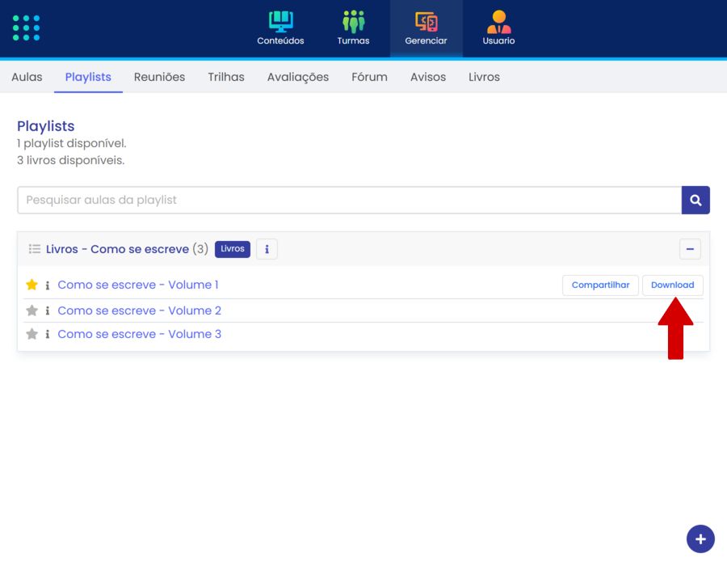The width and height of the screenshot is (727, 566).
Task: Click the Compartilhar button
Action: (x=600, y=285)
